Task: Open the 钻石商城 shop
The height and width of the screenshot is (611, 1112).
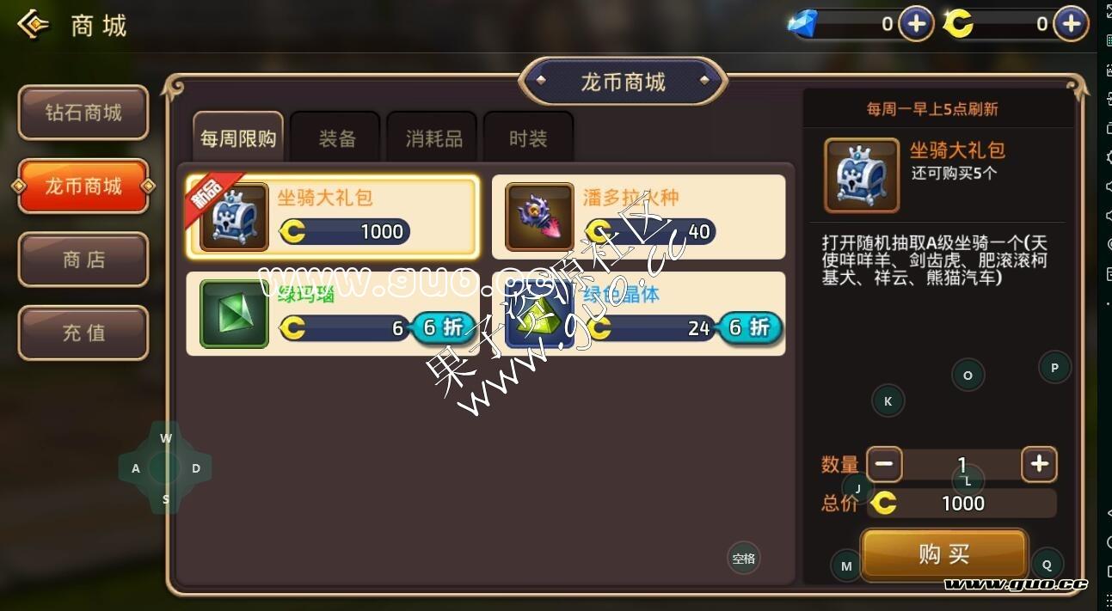Action: tap(83, 113)
